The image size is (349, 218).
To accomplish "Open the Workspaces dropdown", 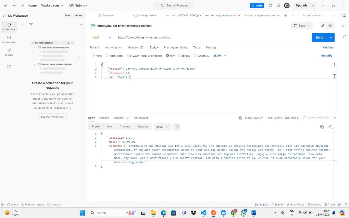I will coord(52,5).
